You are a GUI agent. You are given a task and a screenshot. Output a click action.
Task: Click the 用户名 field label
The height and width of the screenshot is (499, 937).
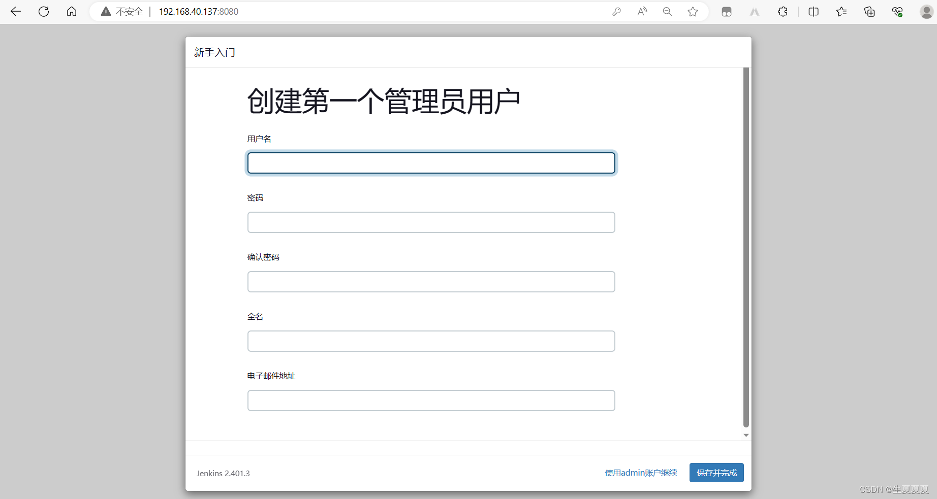pyautogui.click(x=259, y=139)
